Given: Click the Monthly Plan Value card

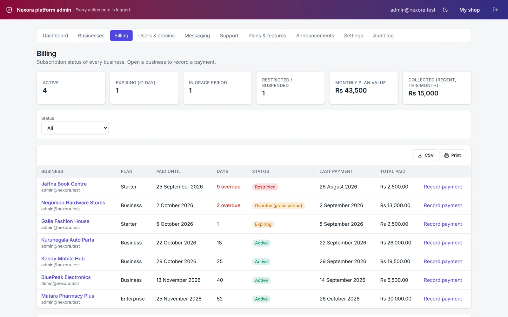Looking at the screenshot, I should pyautogui.click(x=364, y=88).
